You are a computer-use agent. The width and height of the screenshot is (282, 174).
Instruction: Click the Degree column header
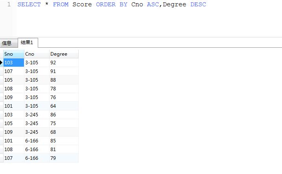point(64,54)
